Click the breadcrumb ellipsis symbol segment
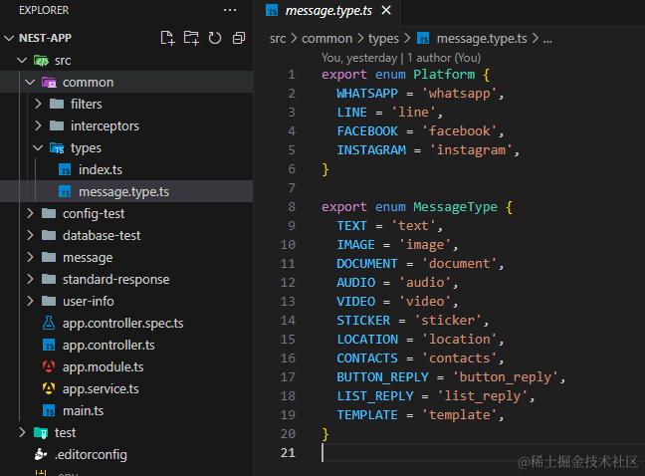 click(x=547, y=39)
